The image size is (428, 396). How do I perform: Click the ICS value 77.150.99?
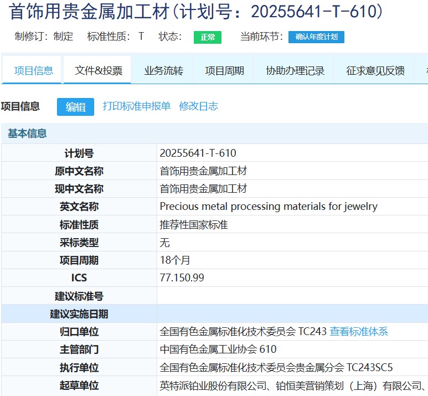click(182, 278)
